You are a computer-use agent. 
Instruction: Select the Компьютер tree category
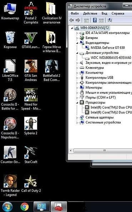tap(94, 72)
